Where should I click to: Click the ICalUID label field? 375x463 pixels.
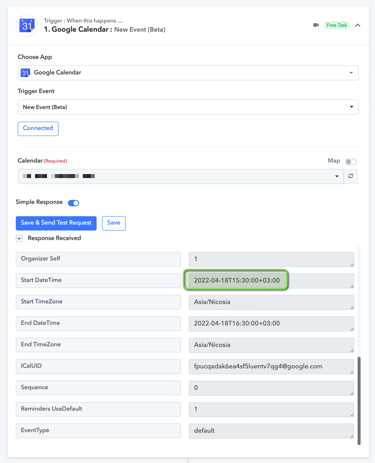point(98,366)
